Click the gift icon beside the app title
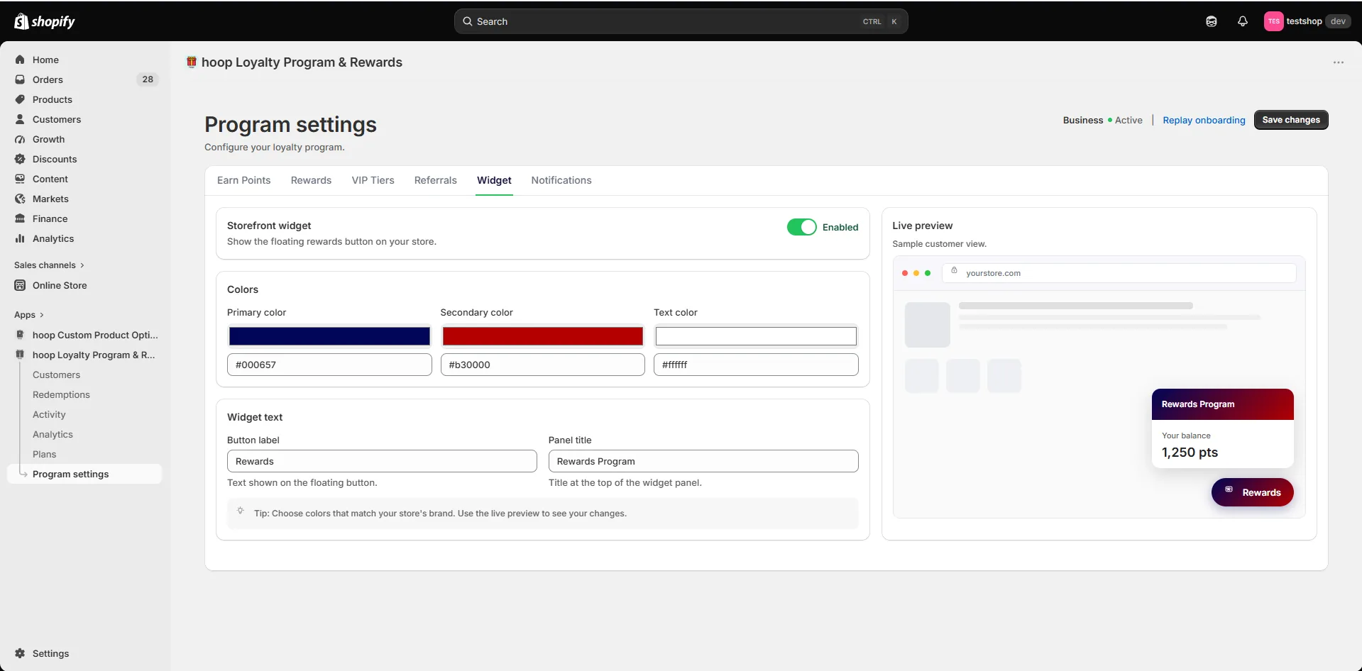This screenshot has width=1362, height=671. click(x=192, y=62)
